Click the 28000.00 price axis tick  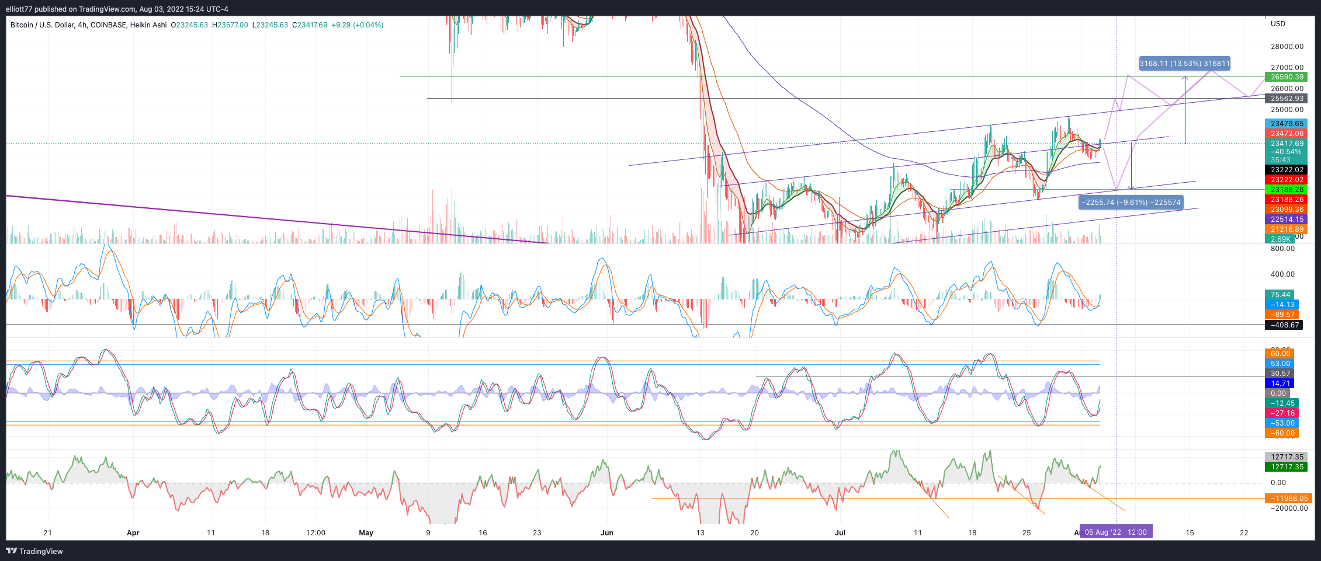(1287, 47)
